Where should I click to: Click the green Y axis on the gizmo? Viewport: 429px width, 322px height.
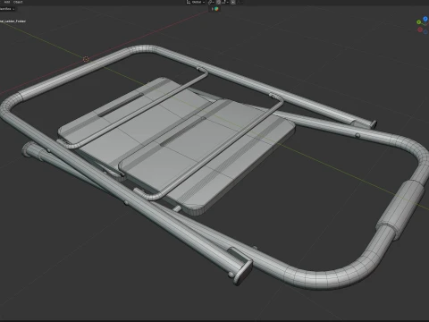coord(419,22)
